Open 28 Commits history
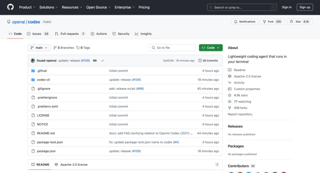 (208, 60)
